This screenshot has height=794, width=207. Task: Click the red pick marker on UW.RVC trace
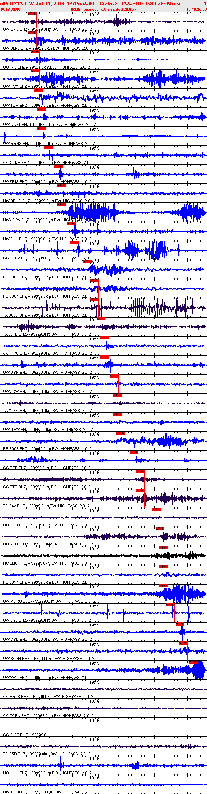[x=35, y=71]
